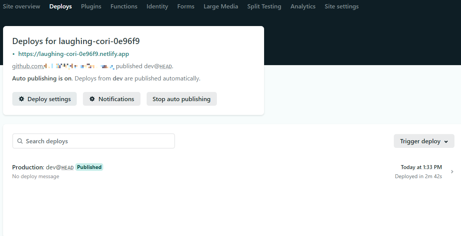Click the gear icon in Notifications button
Screen dimensions: 461x236
[92, 99]
